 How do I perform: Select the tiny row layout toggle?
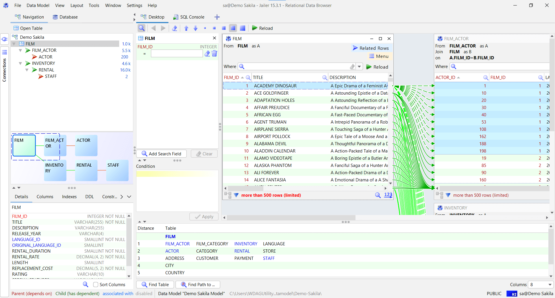pyautogui.click(x=205, y=28)
